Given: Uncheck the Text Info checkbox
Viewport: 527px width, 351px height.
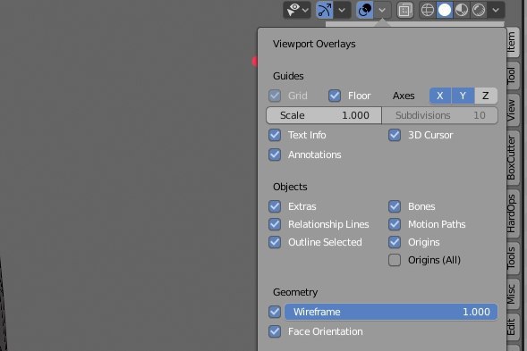Looking at the screenshot, I should 275,135.
